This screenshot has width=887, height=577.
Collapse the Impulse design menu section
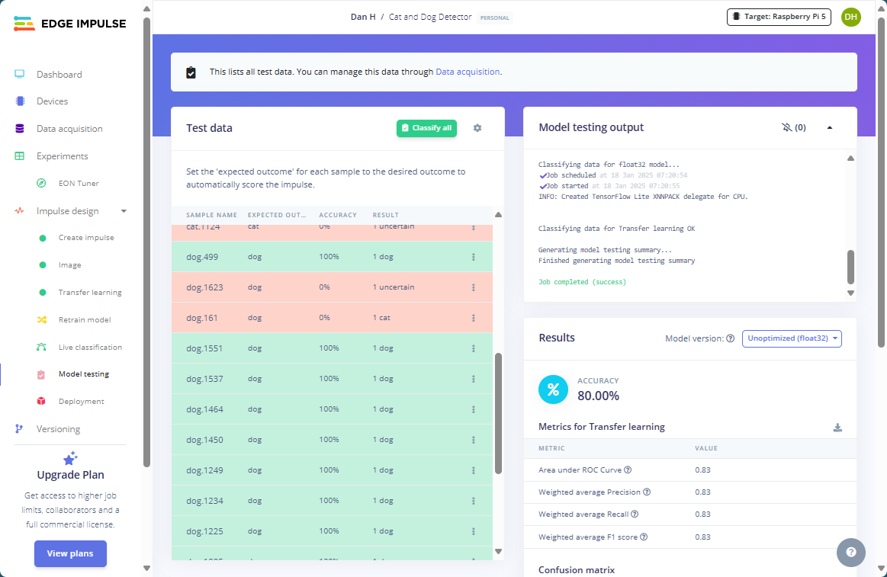click(124, 211)
